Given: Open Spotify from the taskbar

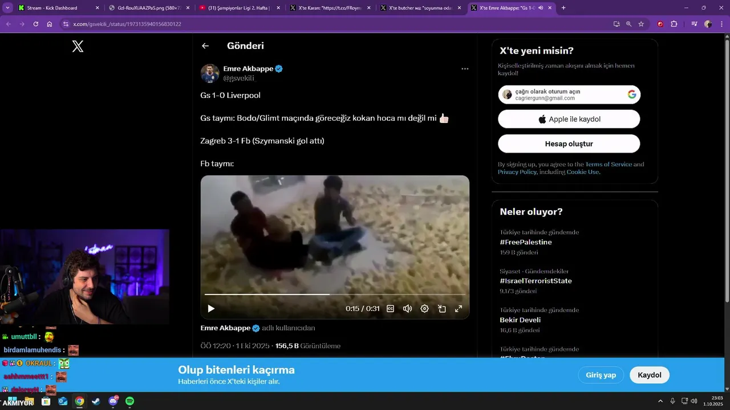Looking at the screenshot, I should (x=129, y=401).
